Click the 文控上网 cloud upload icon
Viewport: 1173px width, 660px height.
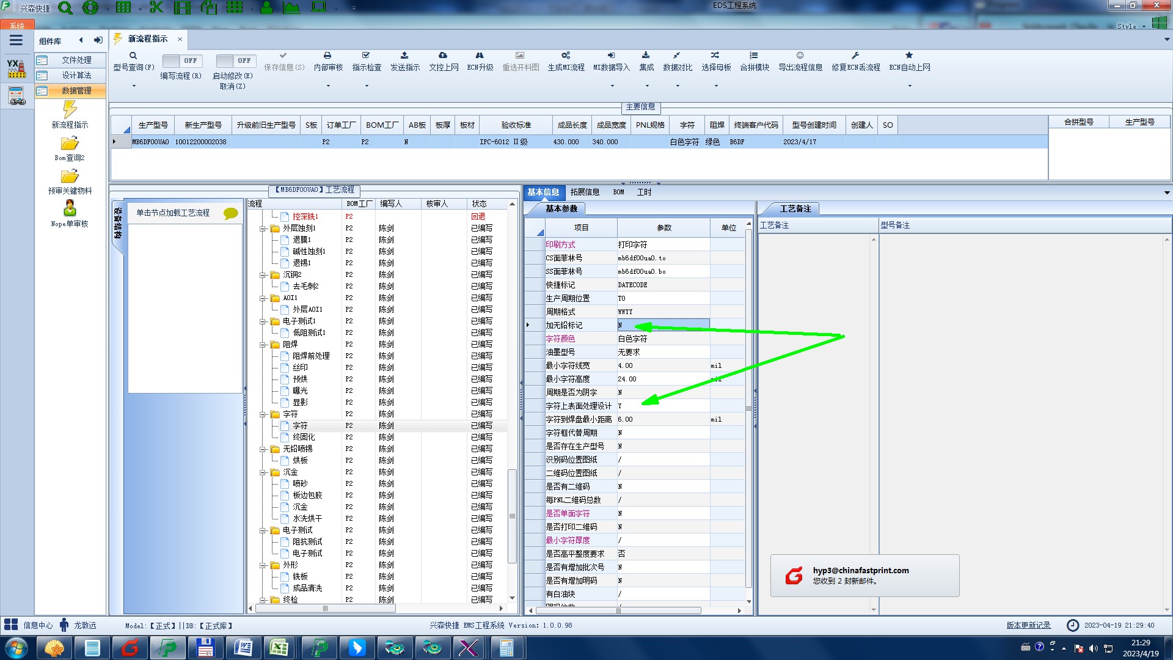pyautogui.click(x=443, y=56)
